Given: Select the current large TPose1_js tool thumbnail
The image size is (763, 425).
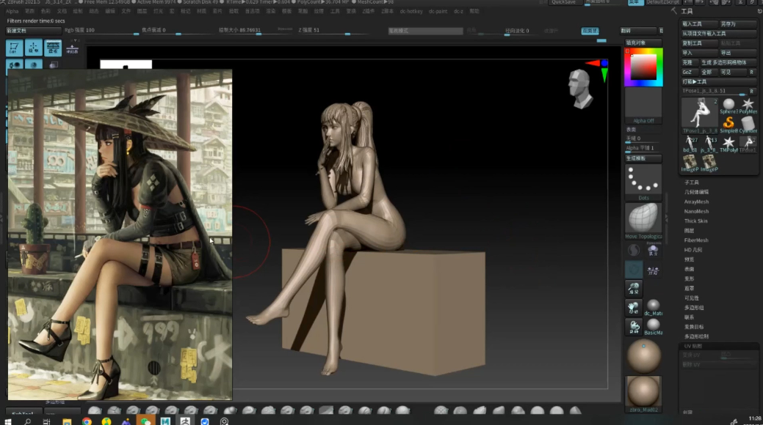Looking at the screenshot, I should click(x=700, y=116).
